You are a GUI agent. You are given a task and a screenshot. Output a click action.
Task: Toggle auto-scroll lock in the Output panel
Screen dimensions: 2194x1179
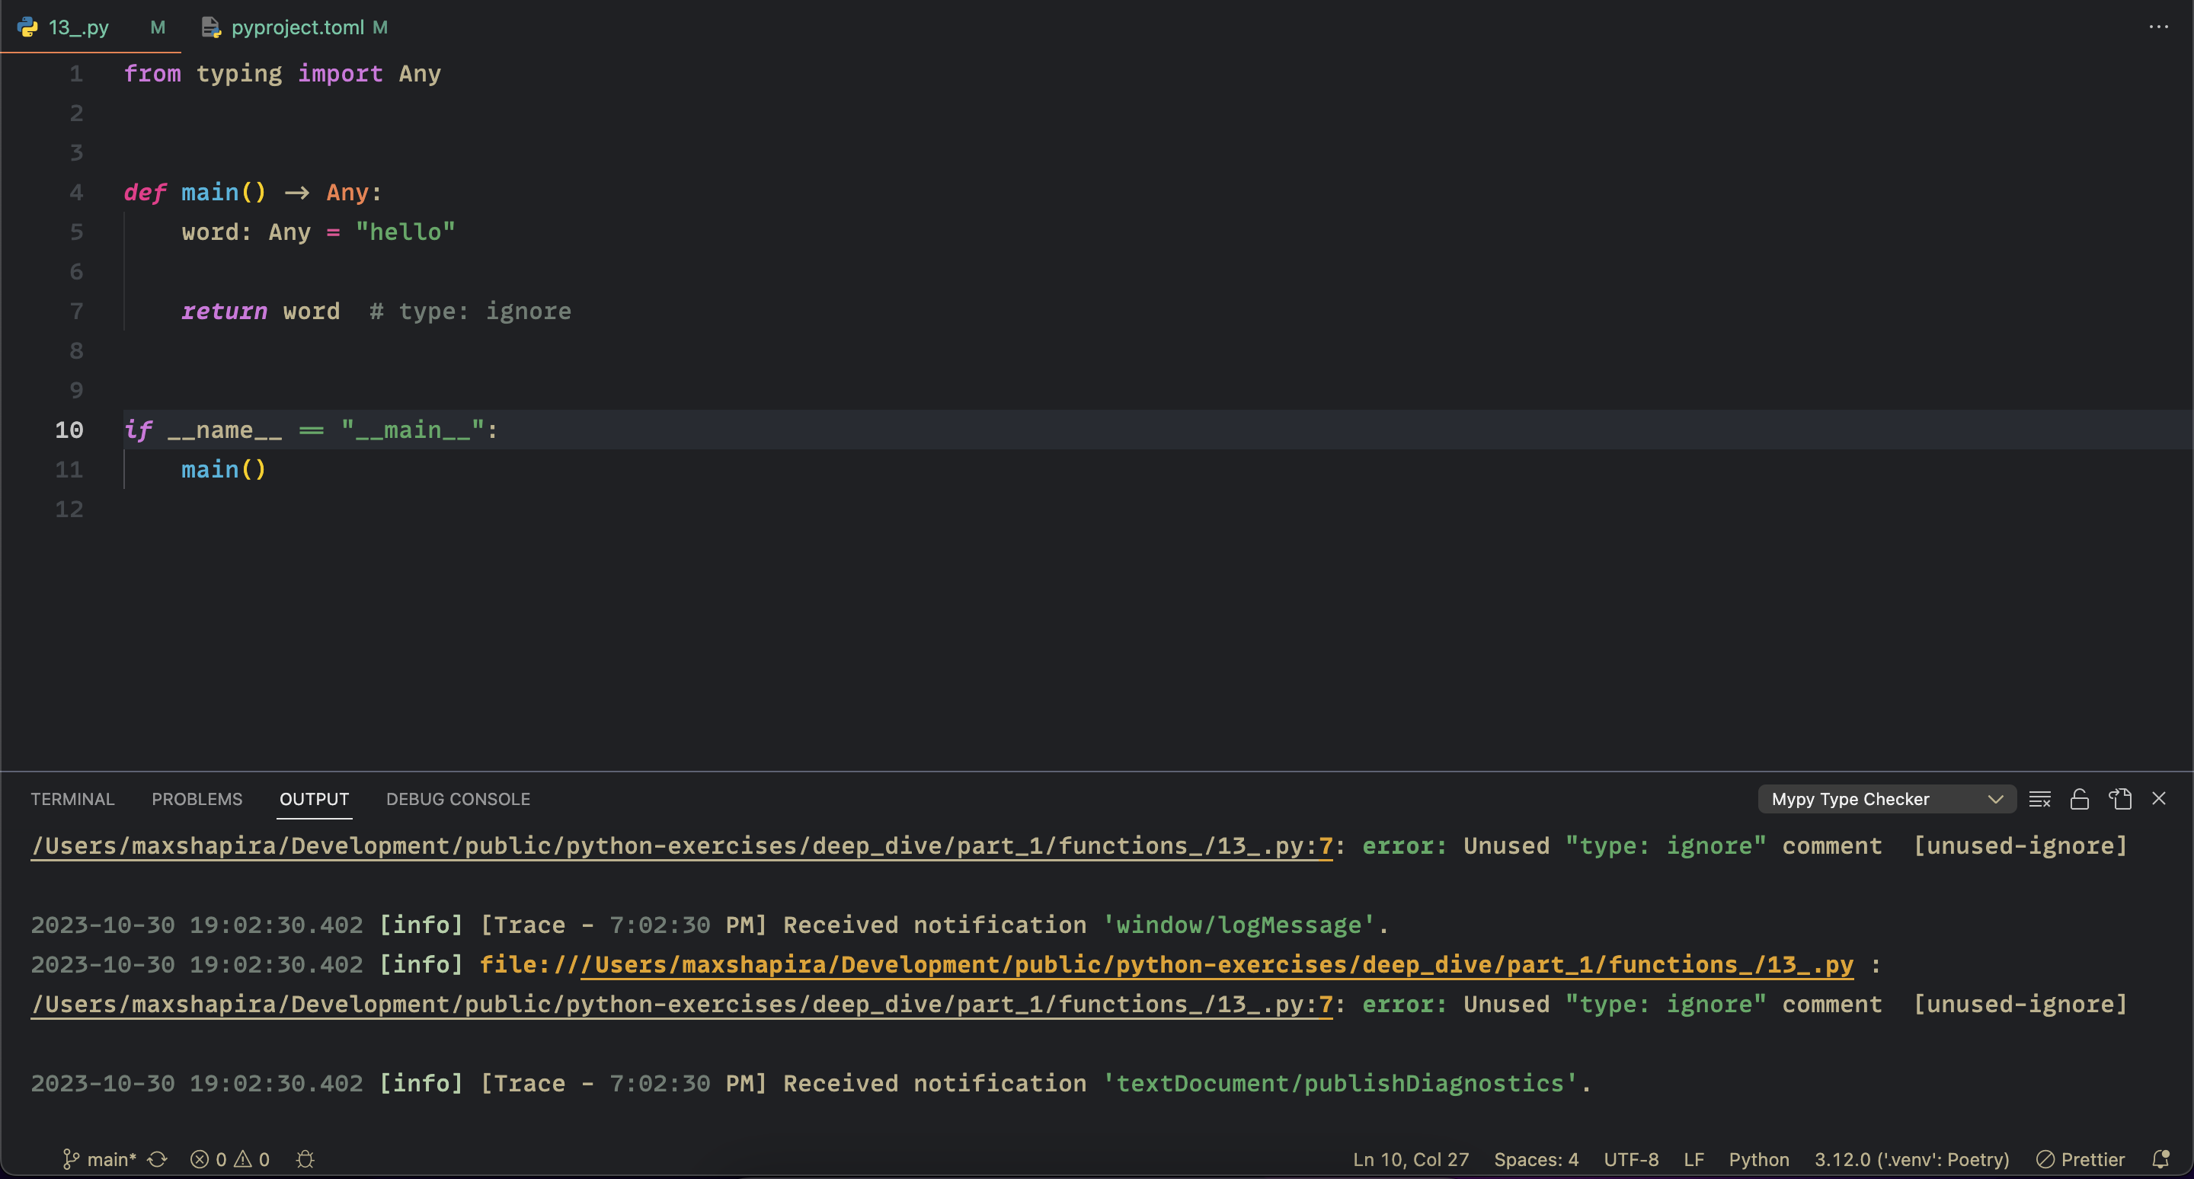tap(2079, 798)
